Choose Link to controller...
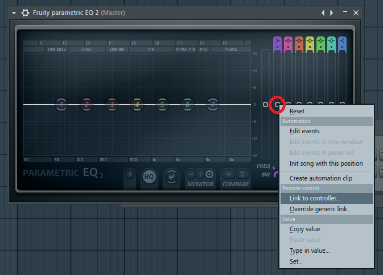This screenshot has width=383, height=275. point(327,198)
